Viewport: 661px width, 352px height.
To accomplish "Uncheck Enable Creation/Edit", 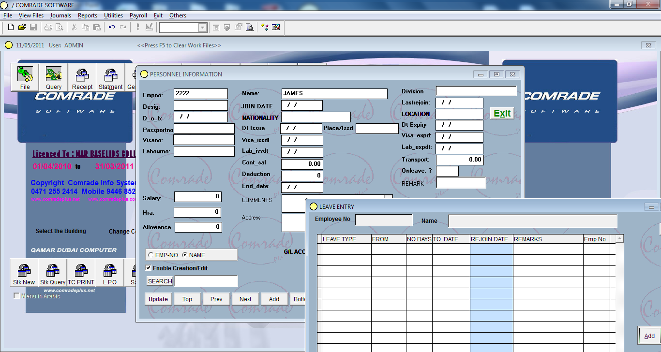I will pyautogui.click(x=148, y=268).
